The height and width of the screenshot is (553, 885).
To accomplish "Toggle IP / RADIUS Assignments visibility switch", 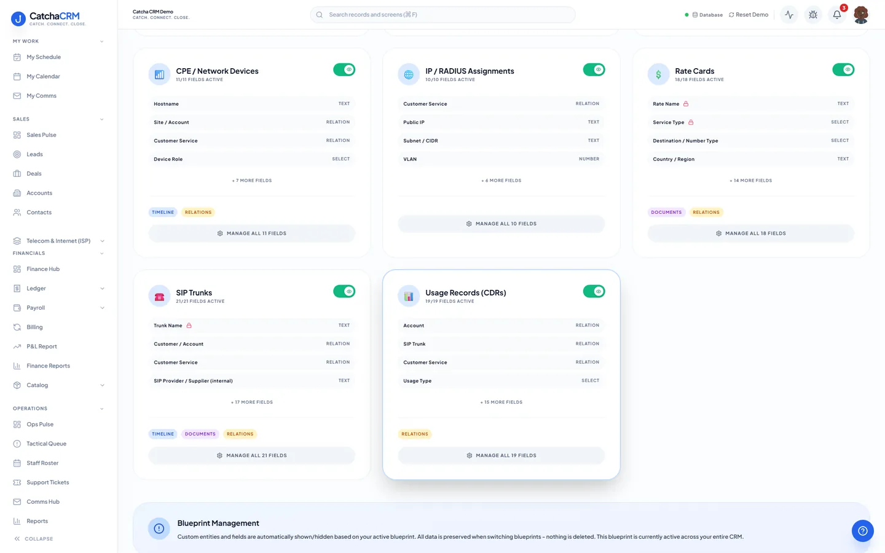I will tap(594, 69).
